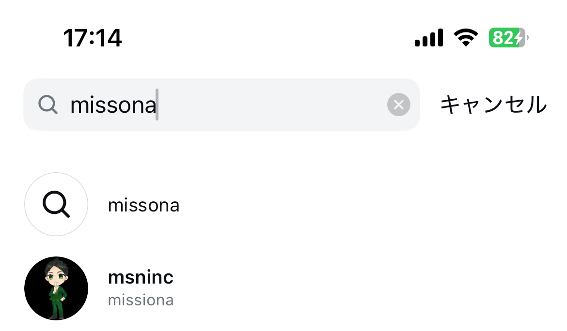Open the circular search icon beside missona suggestion
This screenshot has height=331, width=567.
coord(56,204)
